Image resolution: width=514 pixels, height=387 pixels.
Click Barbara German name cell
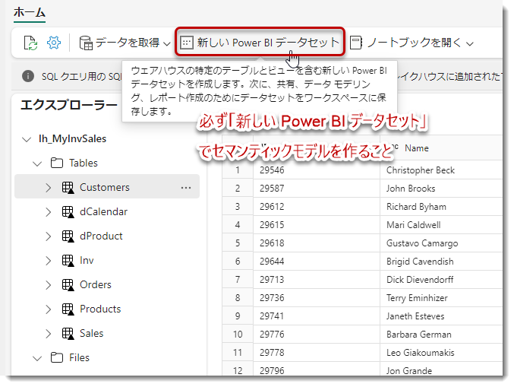pos(441,334)
